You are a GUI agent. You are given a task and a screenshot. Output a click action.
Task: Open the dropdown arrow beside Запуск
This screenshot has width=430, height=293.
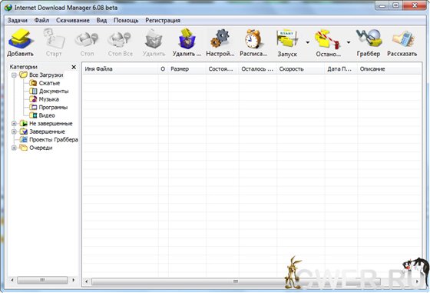click(x=308, y=42)
